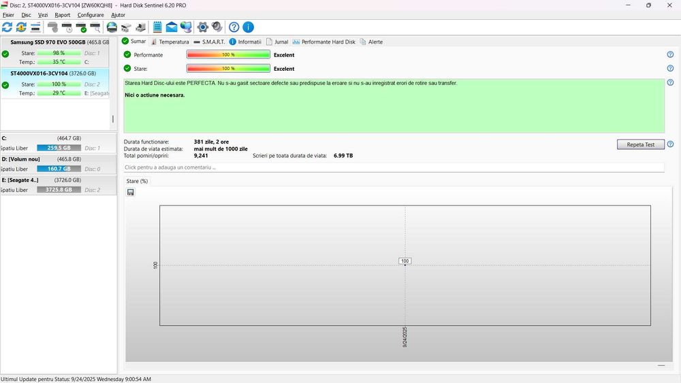Click the blue info about icon
The width and height of the screenshot is (681, 383).
coord(248,27)
